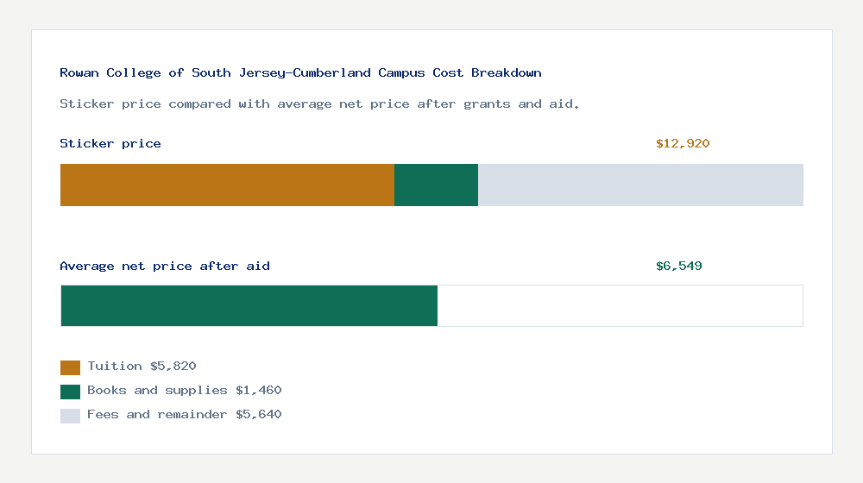Click the empty white portion of the net price bar
This screenshot has height=483, width=863.
(620, 305)
